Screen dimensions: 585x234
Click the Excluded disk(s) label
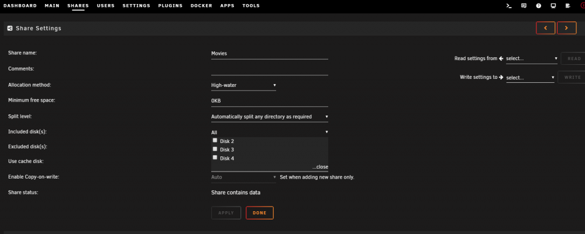tap(27, 146)
